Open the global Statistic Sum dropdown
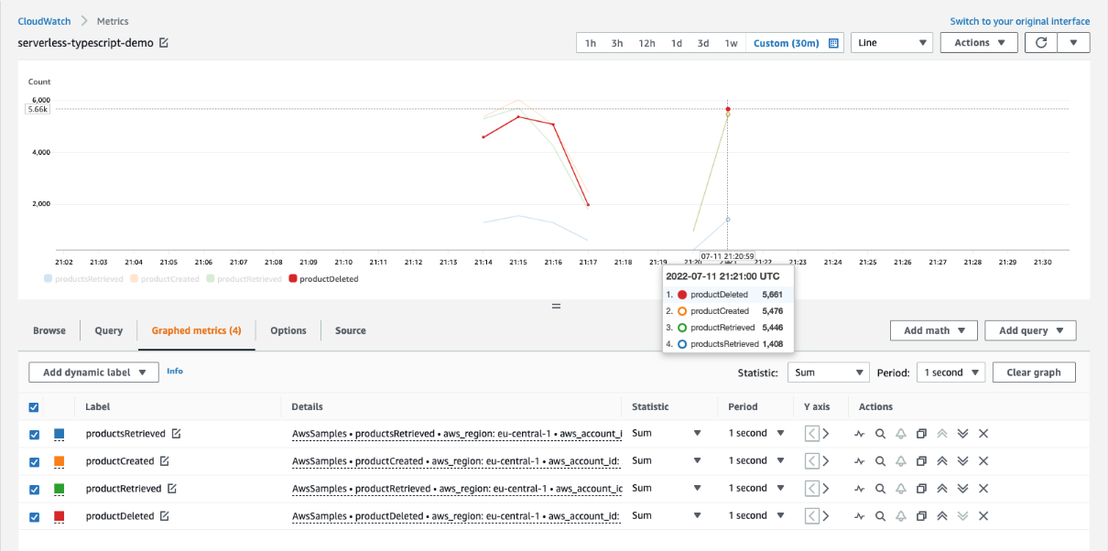Screen dimensions: 1108x551 [828, 373]
